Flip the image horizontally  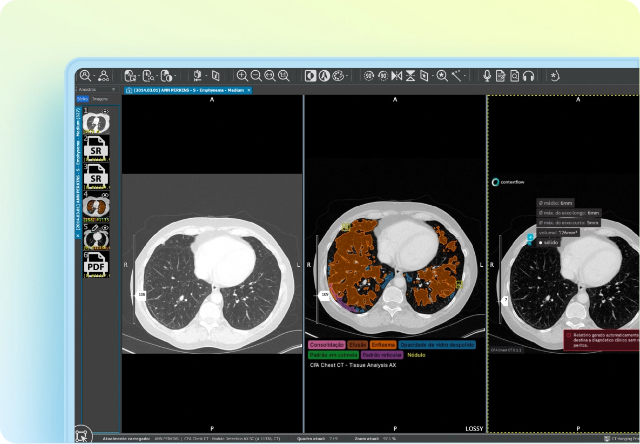[x=397, y=76]
